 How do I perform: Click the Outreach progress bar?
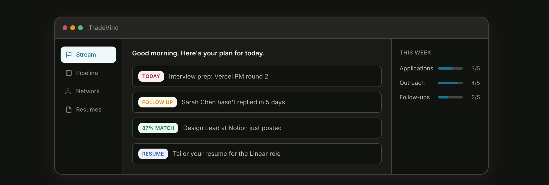[450, 83]
